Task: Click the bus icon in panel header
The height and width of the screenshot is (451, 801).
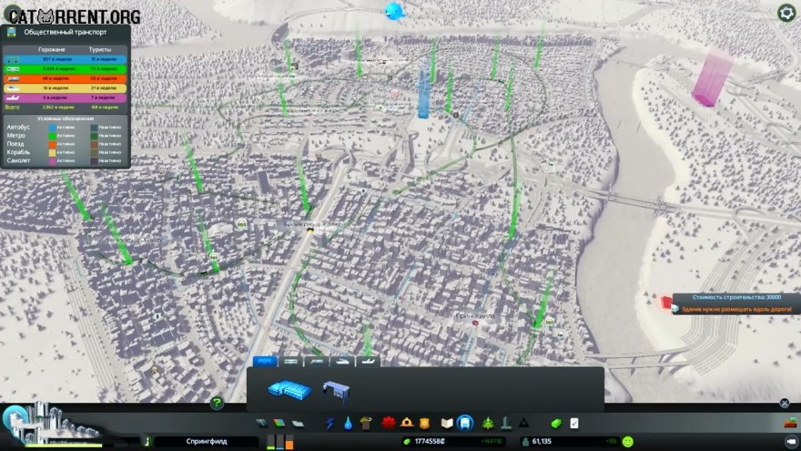Action: [11, 32]
